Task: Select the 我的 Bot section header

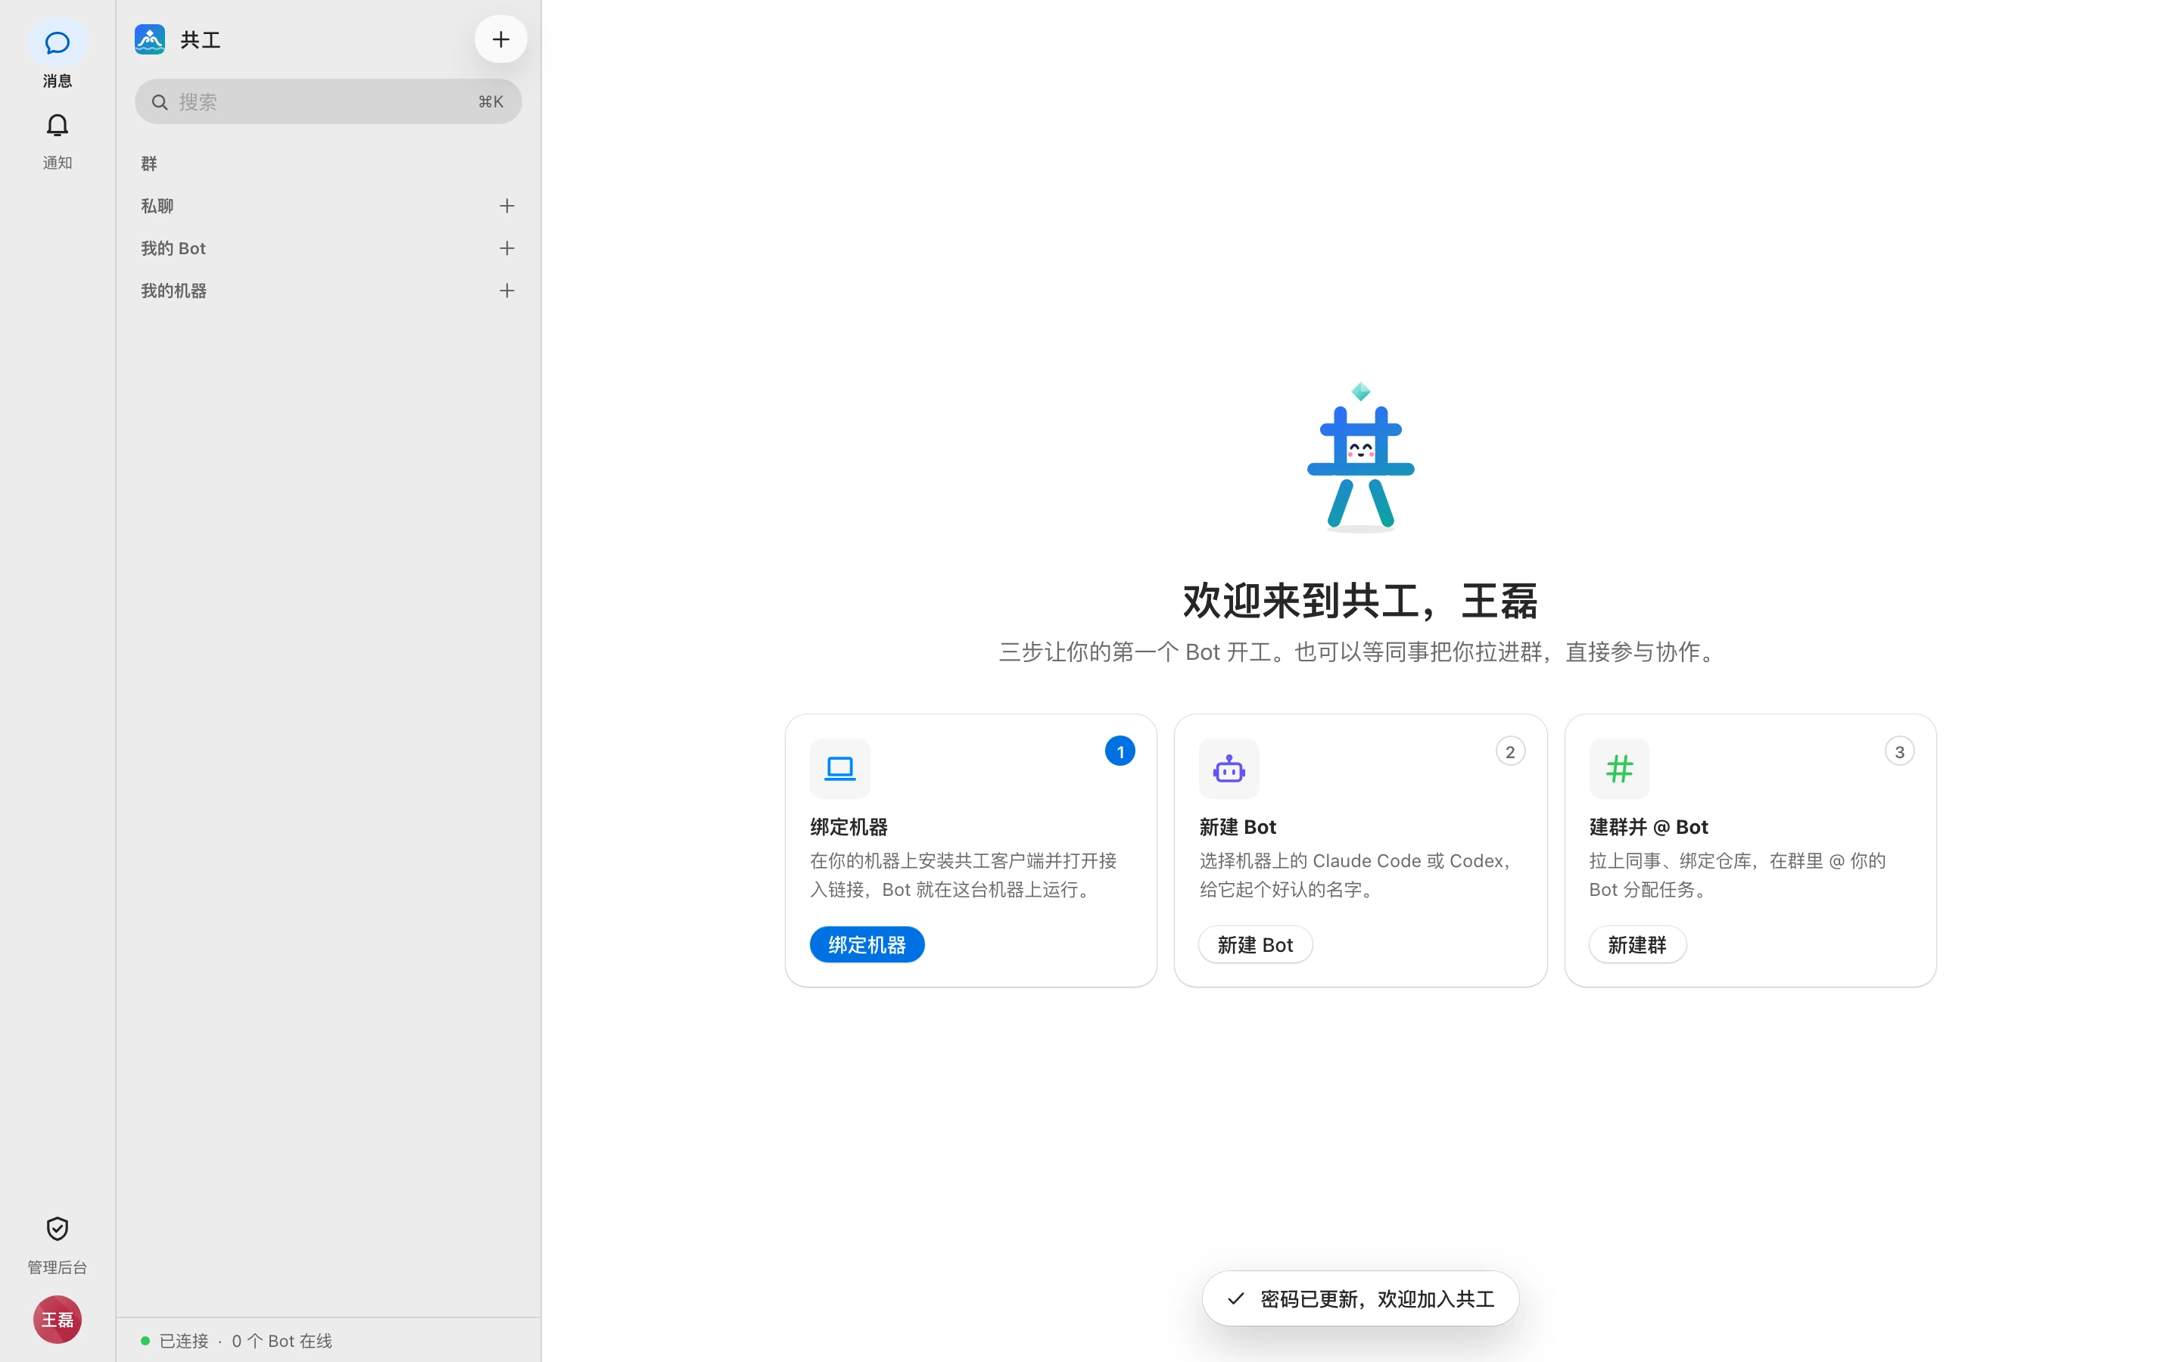Action: pos(173,249)
